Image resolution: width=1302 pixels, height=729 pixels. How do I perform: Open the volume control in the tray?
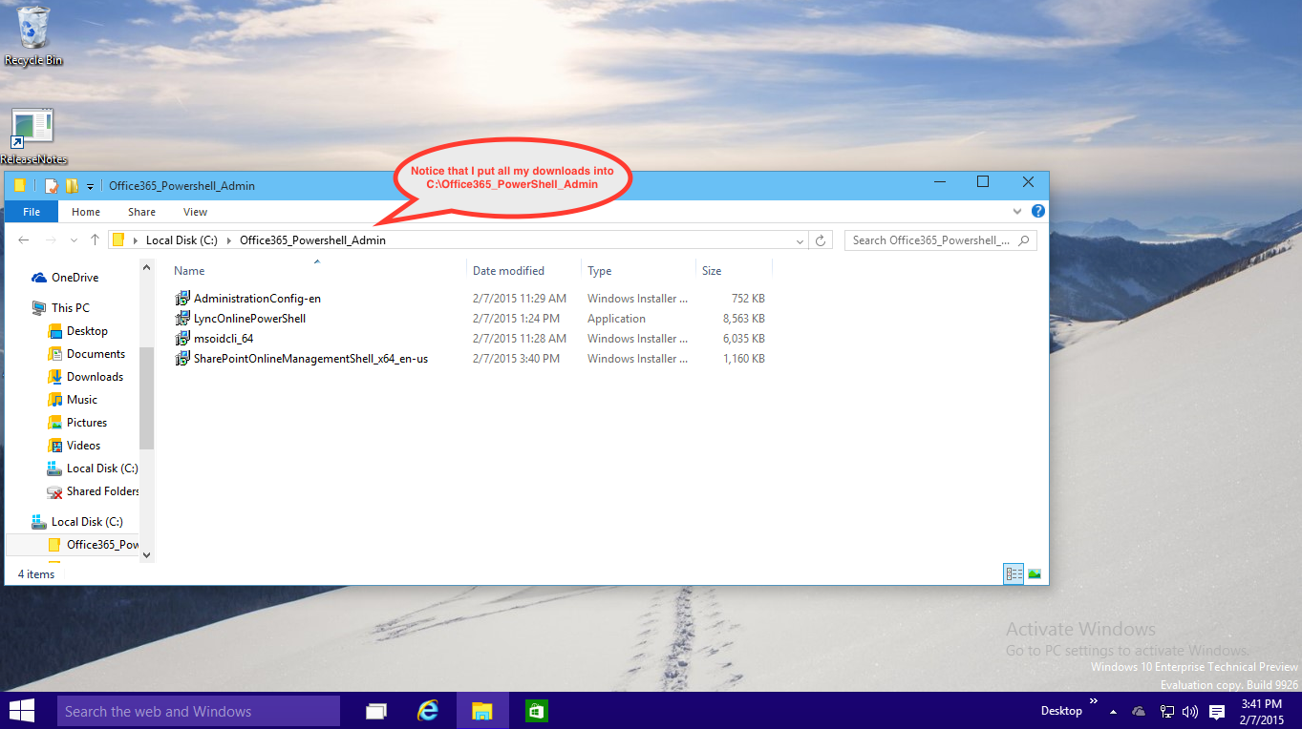[1190, 711]
